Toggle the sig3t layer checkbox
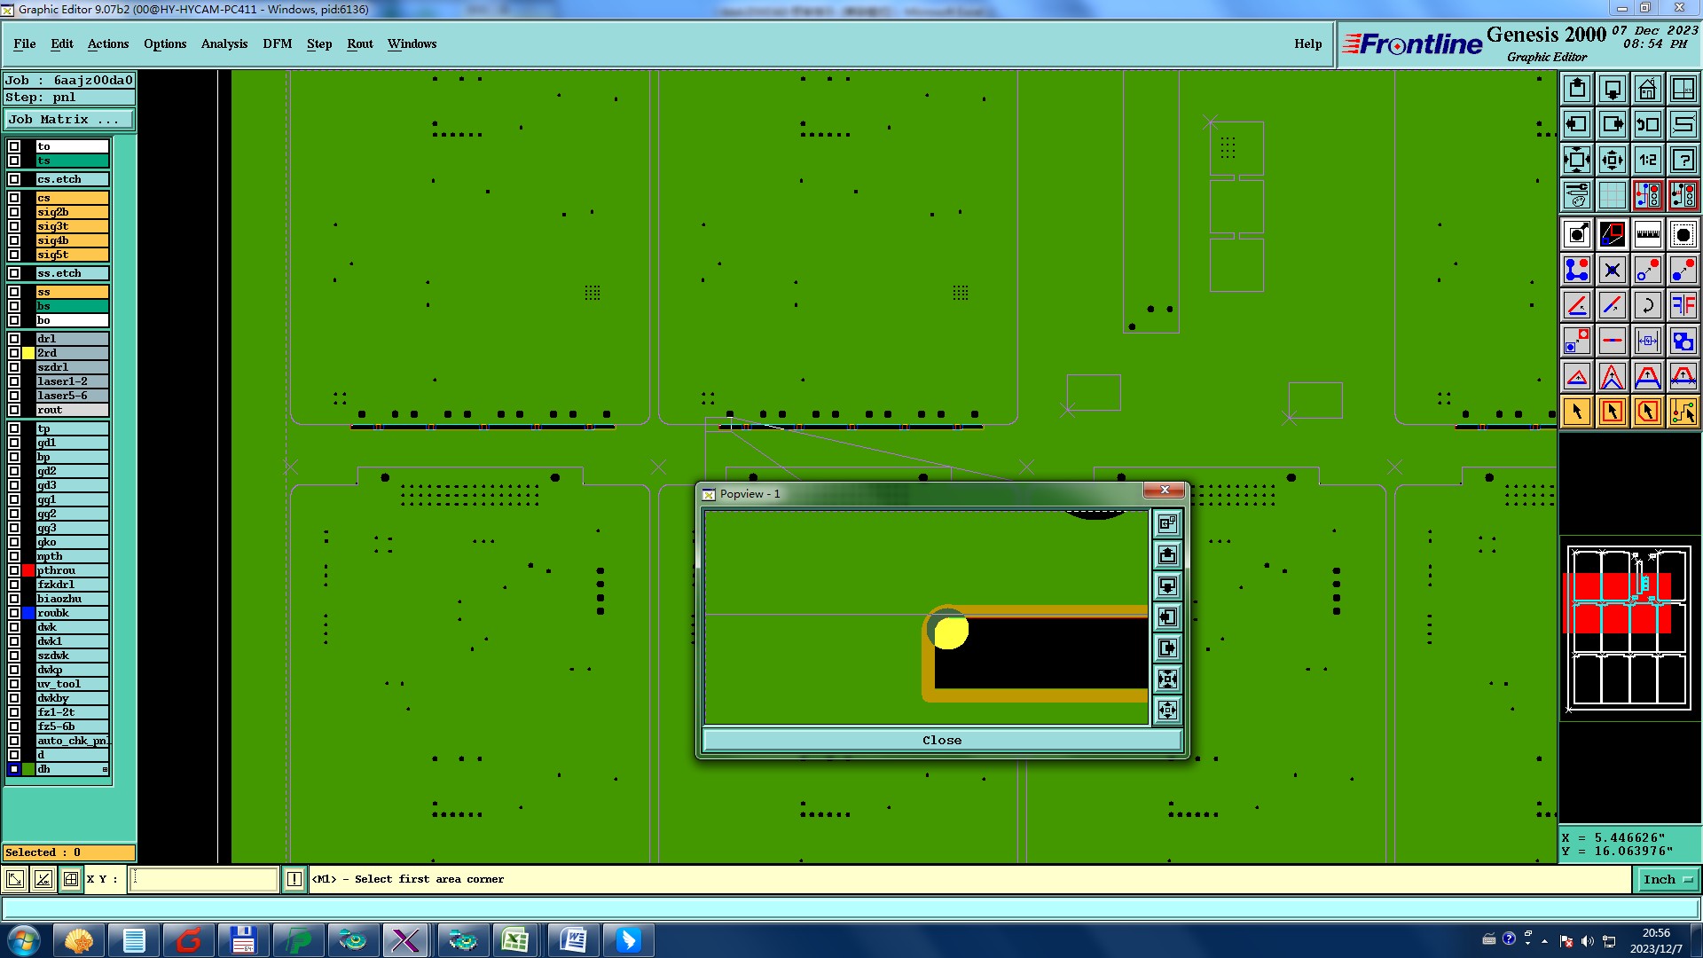This screenshot has width=1703, height=958. coord(14,226)
